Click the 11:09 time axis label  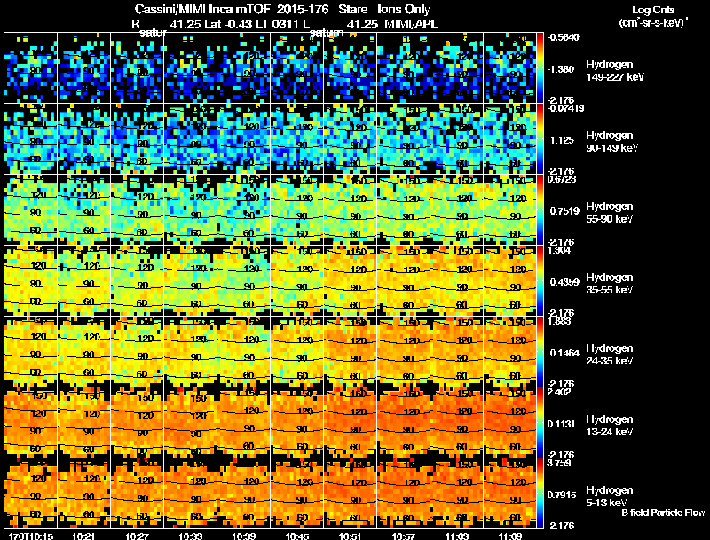510,536
